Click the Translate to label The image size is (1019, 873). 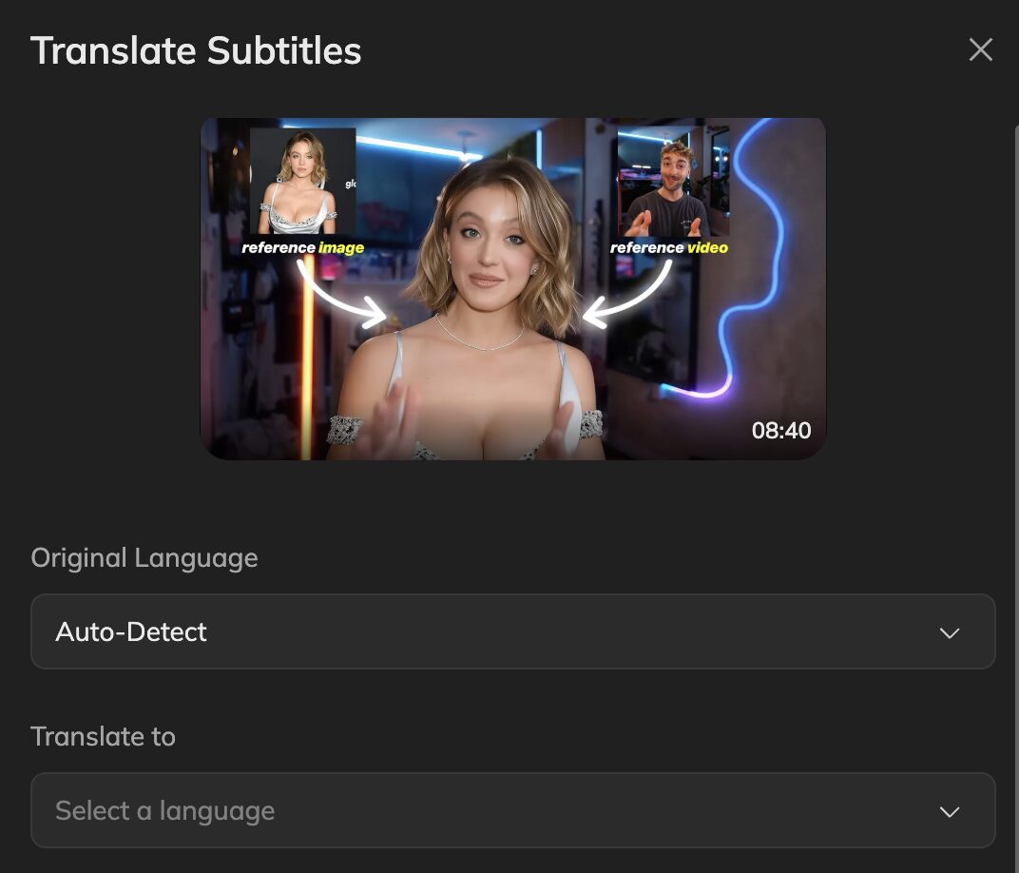(x=103, y=736)
